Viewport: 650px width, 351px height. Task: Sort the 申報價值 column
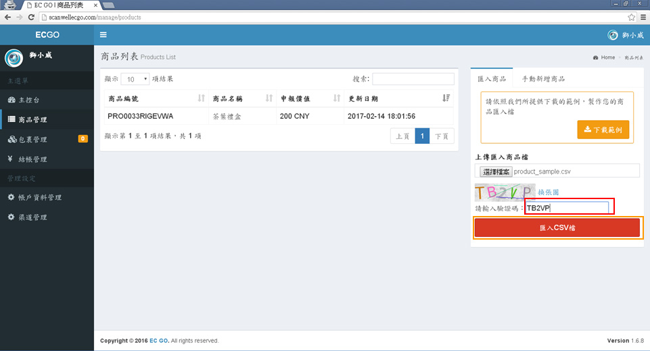pos(336,99)
